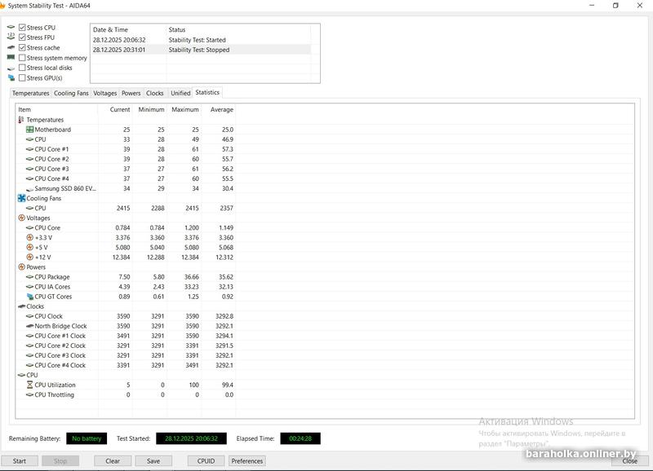Enable Stress GPU(s) checkbox

(22, 77)
